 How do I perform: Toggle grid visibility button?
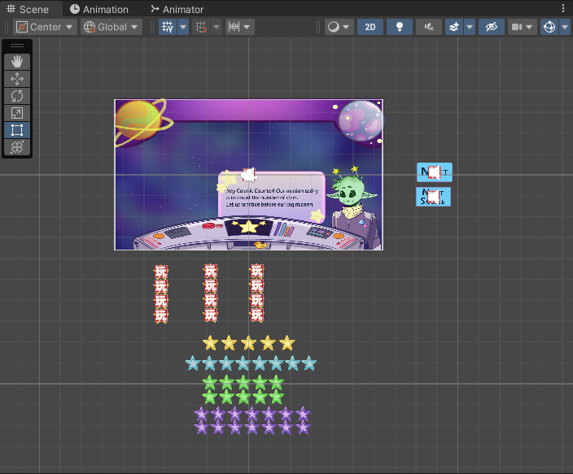168,27
